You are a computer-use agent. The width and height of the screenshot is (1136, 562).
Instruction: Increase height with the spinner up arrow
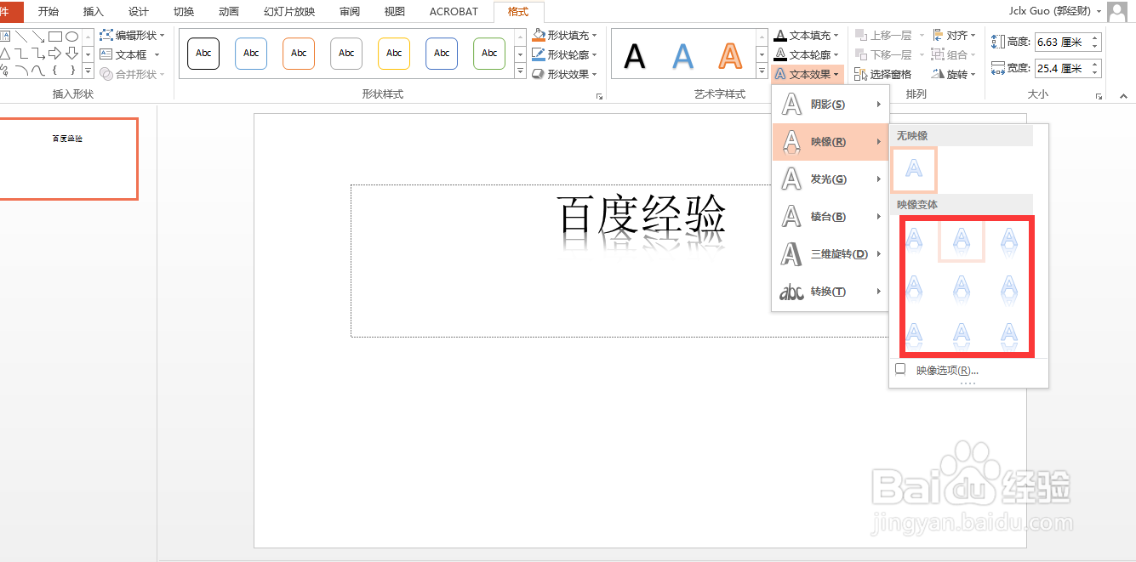[1094, 37]
